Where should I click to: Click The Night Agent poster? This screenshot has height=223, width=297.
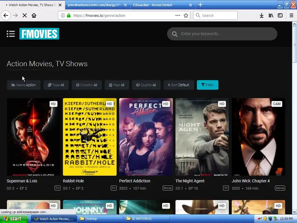click(x=202, y=137)
